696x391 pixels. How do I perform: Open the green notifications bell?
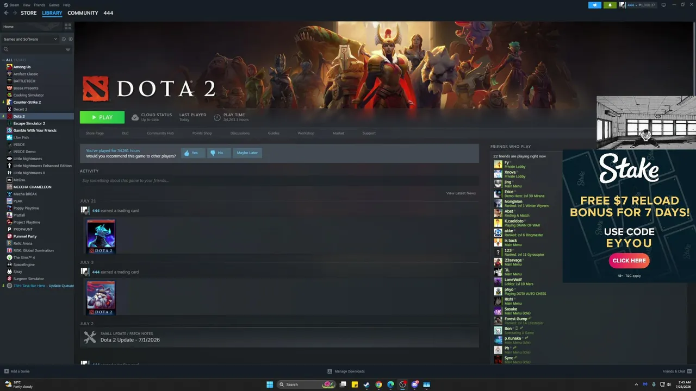[610, 5]
